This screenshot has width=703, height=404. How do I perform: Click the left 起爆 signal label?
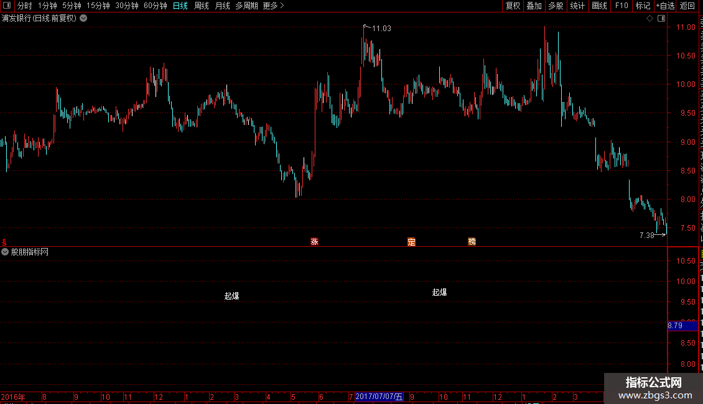(232, 296)
